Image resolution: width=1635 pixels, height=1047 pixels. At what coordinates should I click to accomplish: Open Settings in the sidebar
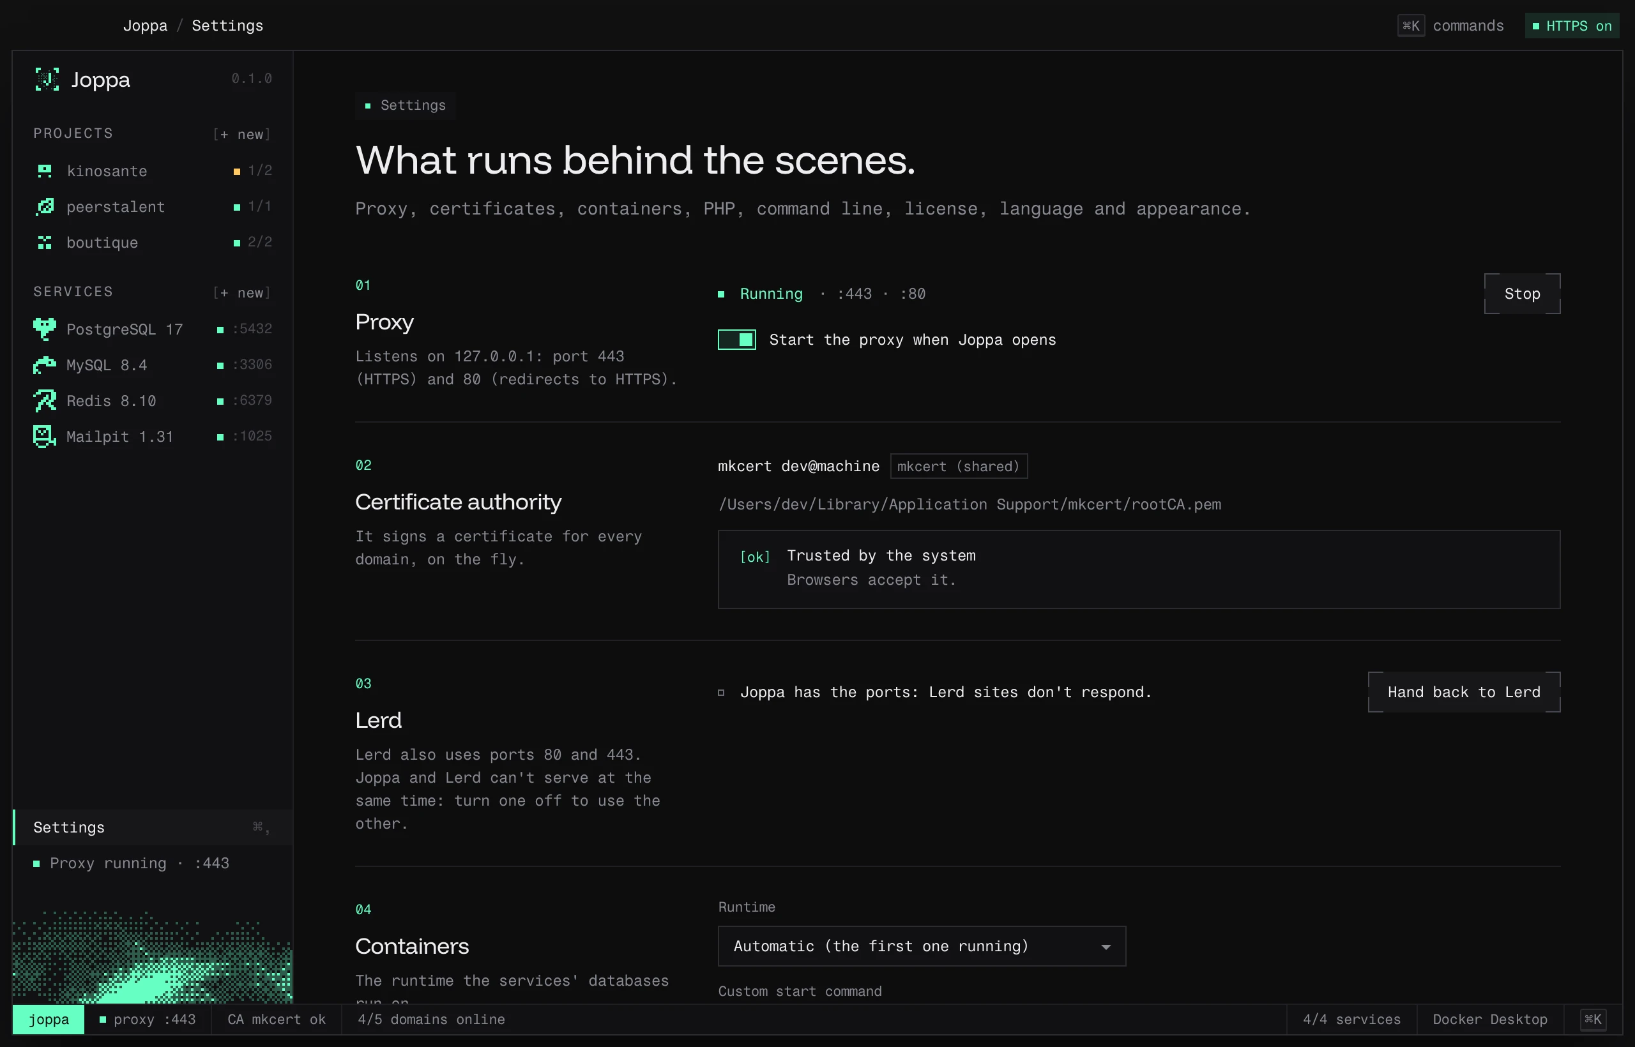pos(153,827)
